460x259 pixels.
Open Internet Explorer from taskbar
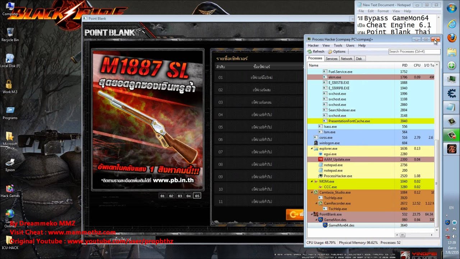tap(451, 24)
